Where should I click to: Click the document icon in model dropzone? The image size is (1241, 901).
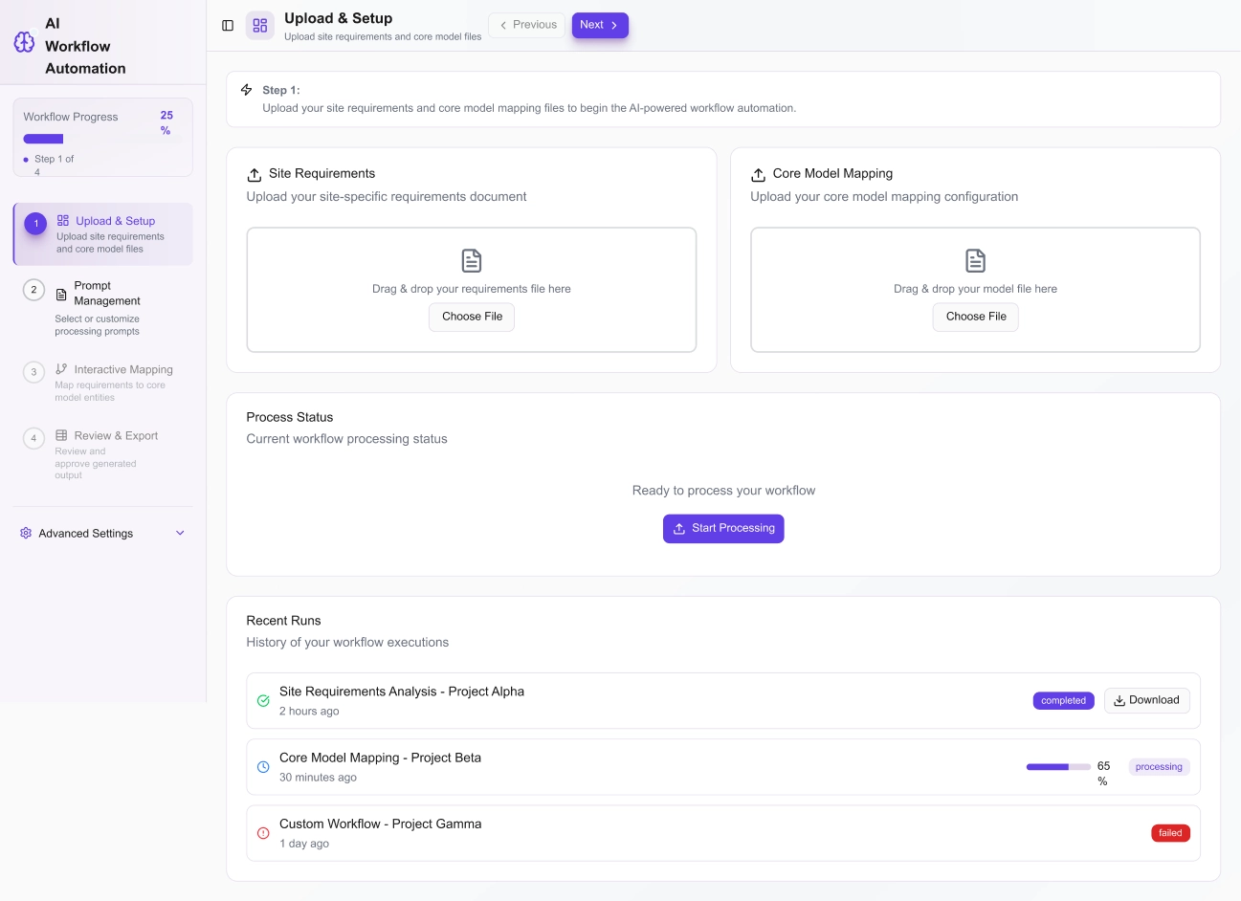(x=975, y=260)
